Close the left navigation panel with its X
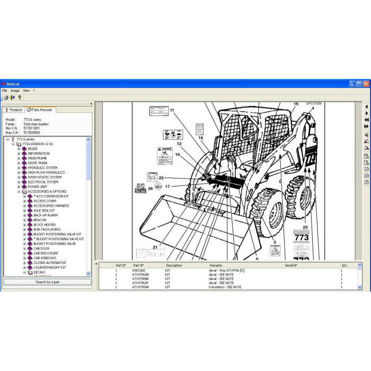 pos(91,104)
